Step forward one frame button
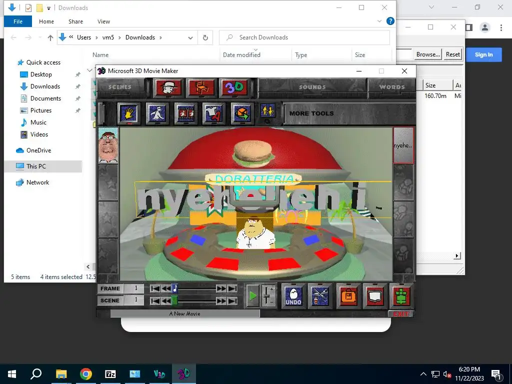The width and height of the screenshot is (512, 384). point(221,288)
